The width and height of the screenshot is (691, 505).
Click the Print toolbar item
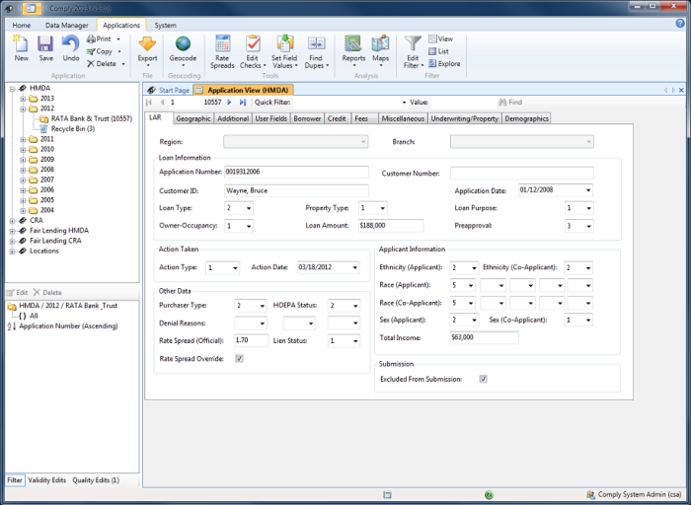[x=103, y=38]
